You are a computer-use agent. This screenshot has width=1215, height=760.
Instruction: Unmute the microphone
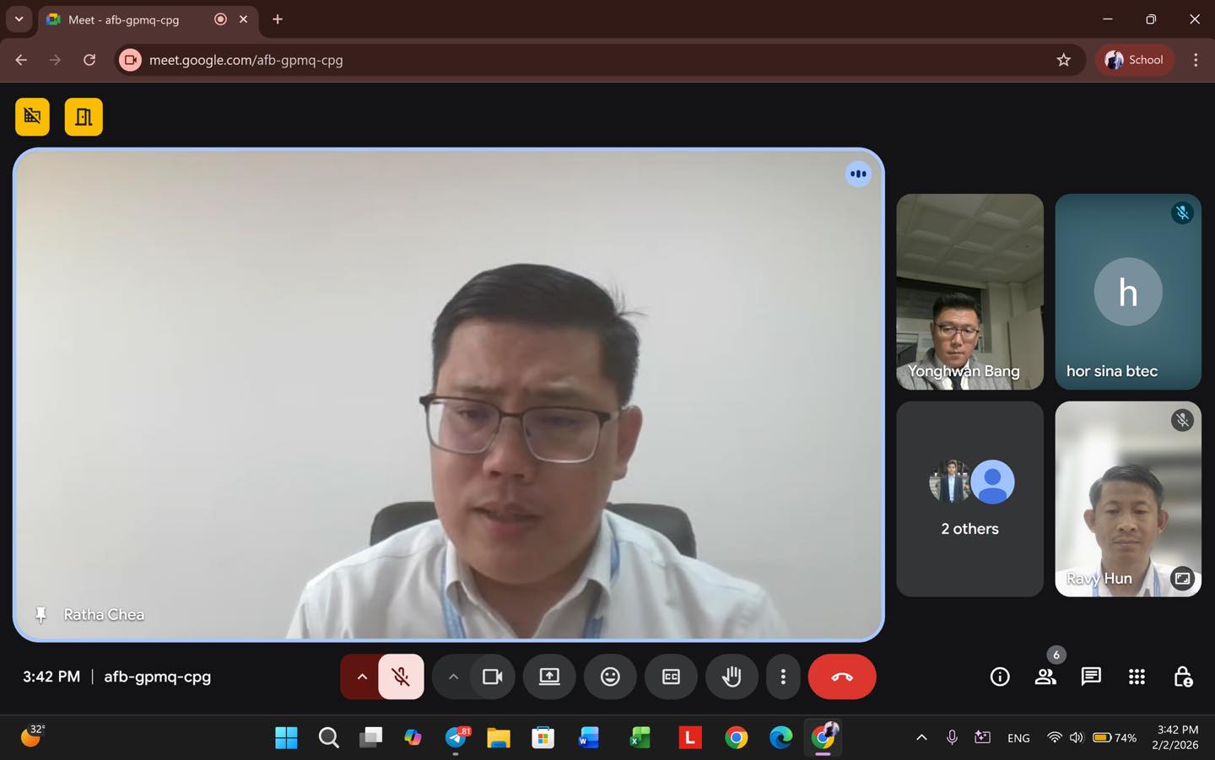(401, 676)
